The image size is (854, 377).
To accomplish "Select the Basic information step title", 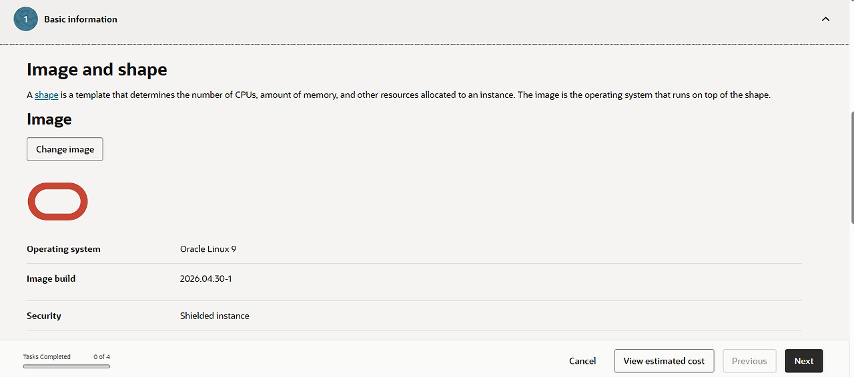I will [81, 19].
